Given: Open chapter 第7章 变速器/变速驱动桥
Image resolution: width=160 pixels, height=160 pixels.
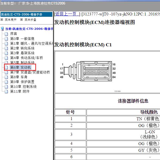Looking at the screenshot, I should tap(30, 72).
